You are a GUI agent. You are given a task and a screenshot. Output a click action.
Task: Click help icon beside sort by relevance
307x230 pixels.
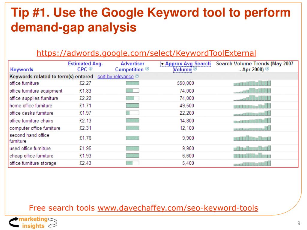pos(137,76)
